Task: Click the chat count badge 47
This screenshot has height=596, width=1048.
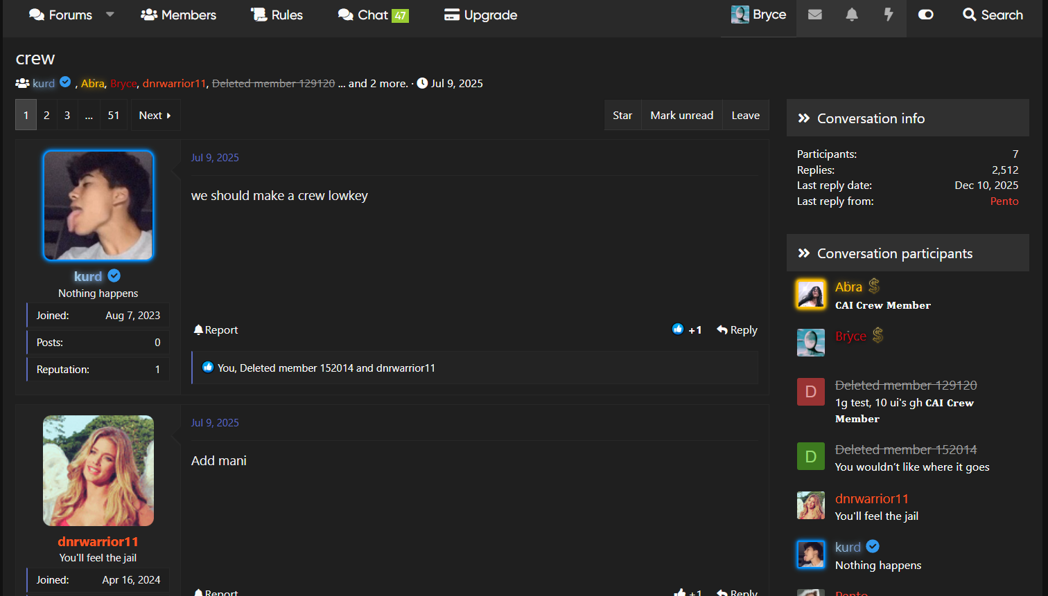Action: [x=400, y=16]
